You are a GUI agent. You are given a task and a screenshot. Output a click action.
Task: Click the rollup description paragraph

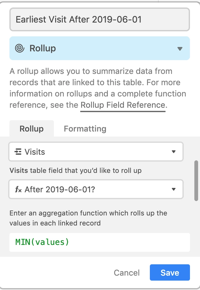98,88
